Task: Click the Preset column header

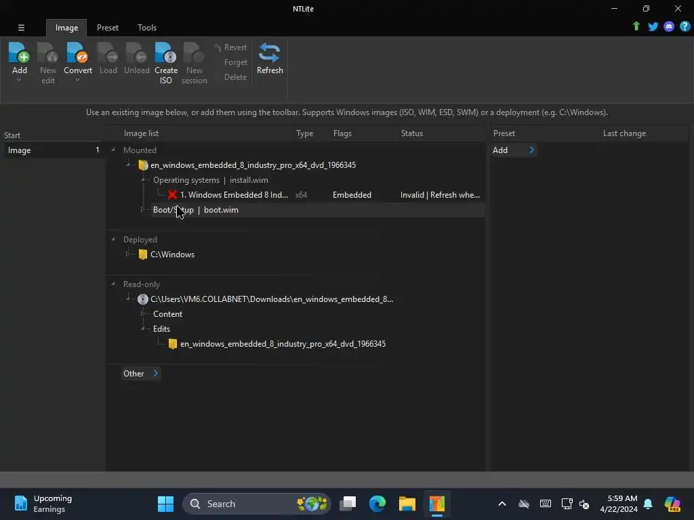Action: point(504,133)
